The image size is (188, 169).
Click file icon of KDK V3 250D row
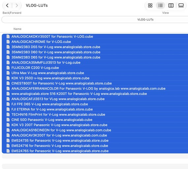pos(8,78)
